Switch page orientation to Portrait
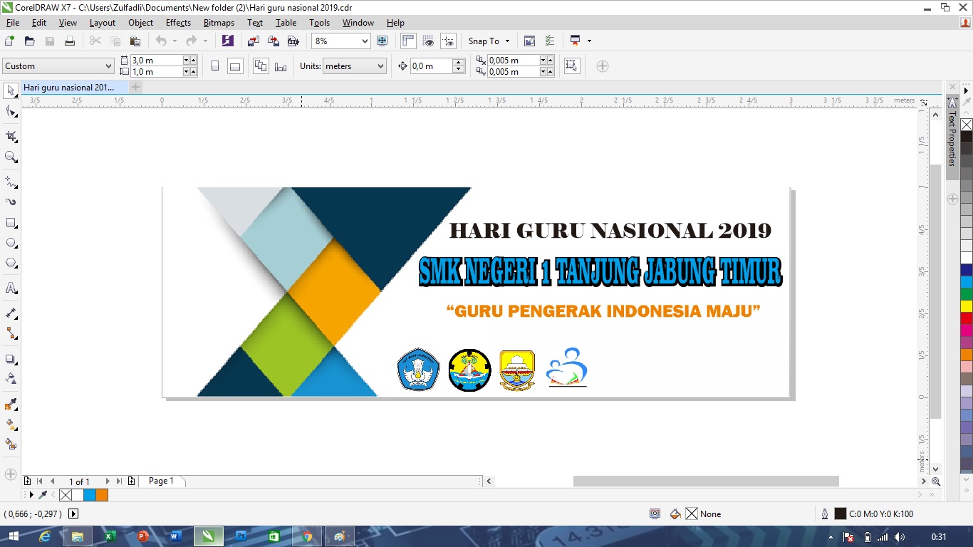This screenshot has height=547, width=973. [x=215, y=66]
